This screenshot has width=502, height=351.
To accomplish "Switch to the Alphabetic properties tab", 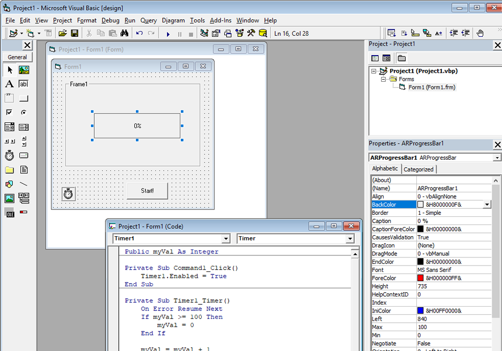I will (x=385, y=168).
